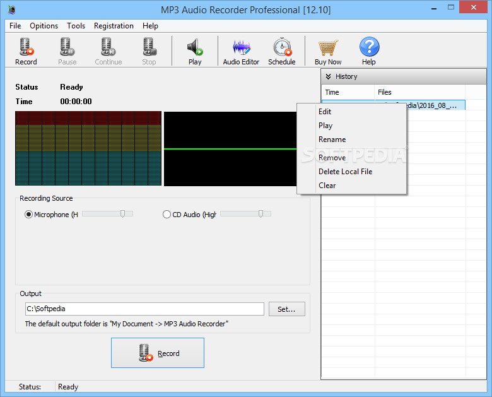Click the Stop toolbar icon
This screenshot has width=492, height=397.
pos(149,51)
